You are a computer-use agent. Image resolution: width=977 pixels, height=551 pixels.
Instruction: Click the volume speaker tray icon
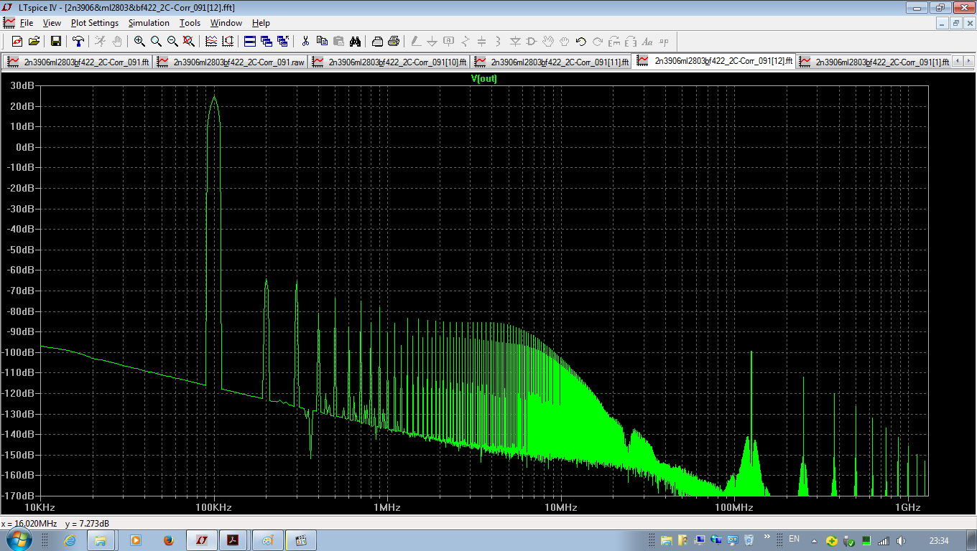(x=901, y=540)
